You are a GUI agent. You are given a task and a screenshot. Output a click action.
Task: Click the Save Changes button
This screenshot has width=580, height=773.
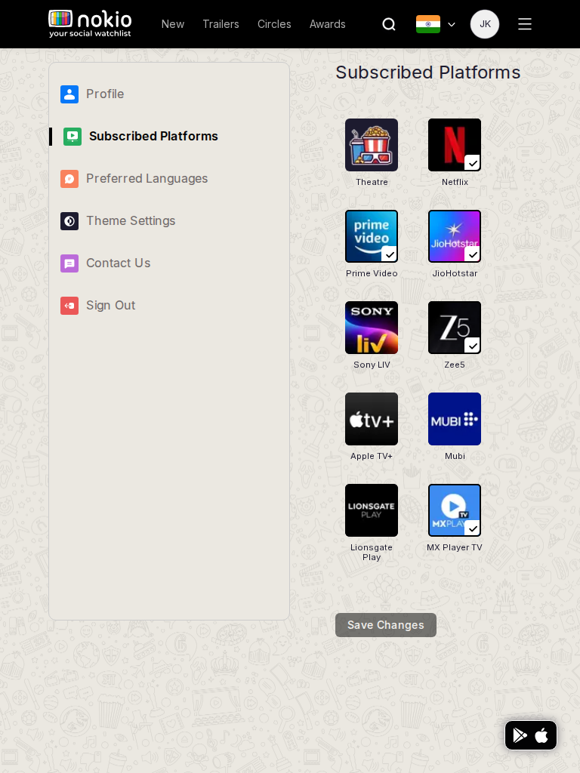tap(386, 625)
